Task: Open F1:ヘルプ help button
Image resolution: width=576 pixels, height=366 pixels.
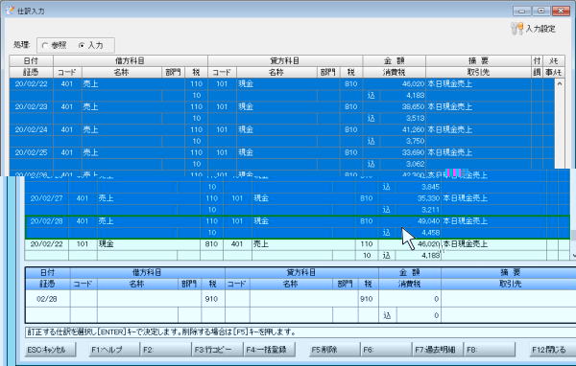Action: pos(114,350)
